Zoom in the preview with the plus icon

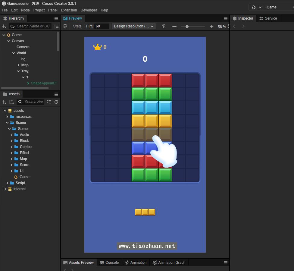click(211, 27)
